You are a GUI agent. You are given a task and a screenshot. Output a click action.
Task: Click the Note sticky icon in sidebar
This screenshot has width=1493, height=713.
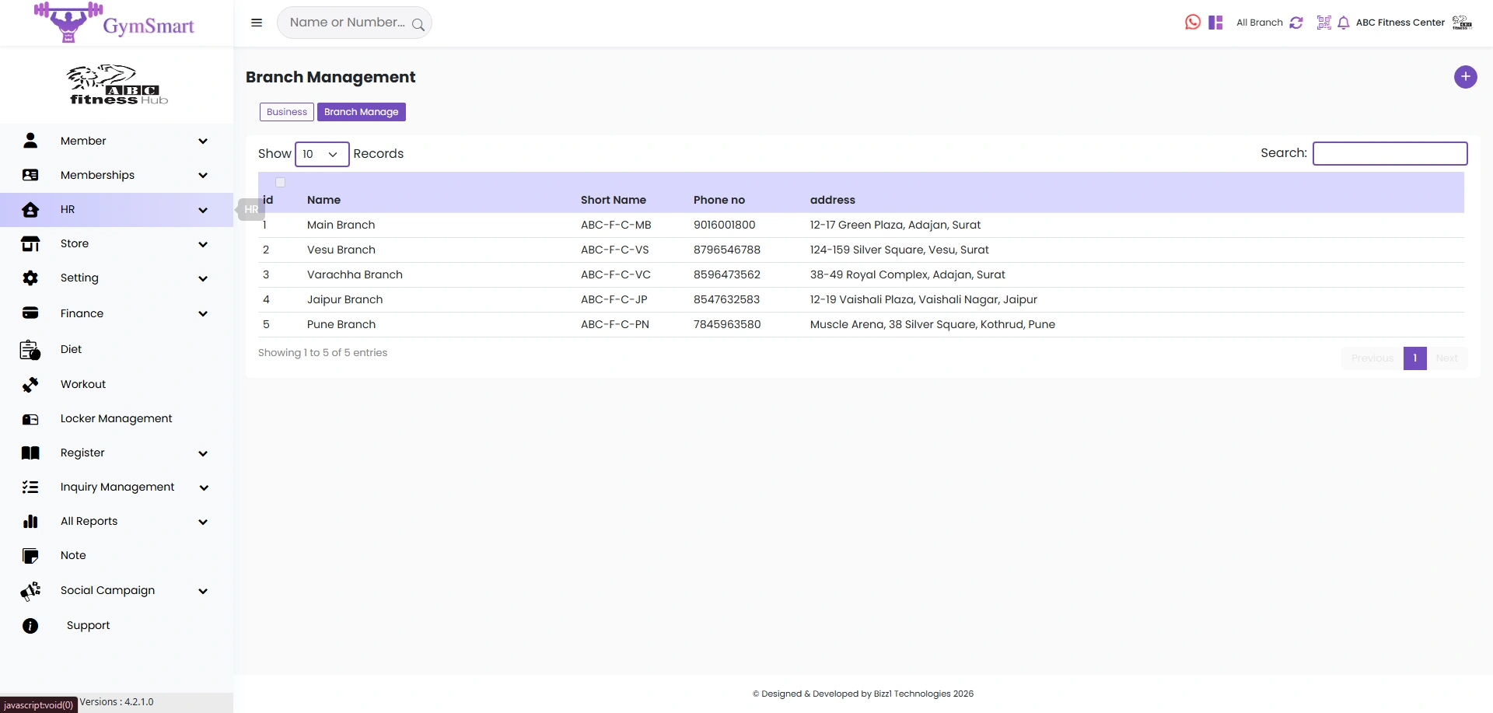(30, 556)
